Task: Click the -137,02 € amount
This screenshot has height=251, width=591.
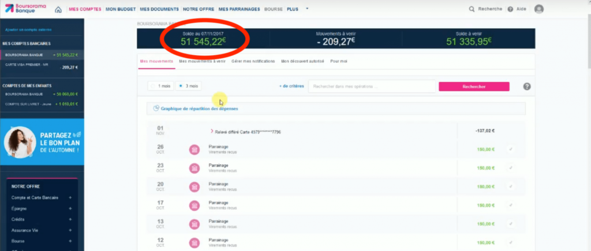Action: point(485,131)
